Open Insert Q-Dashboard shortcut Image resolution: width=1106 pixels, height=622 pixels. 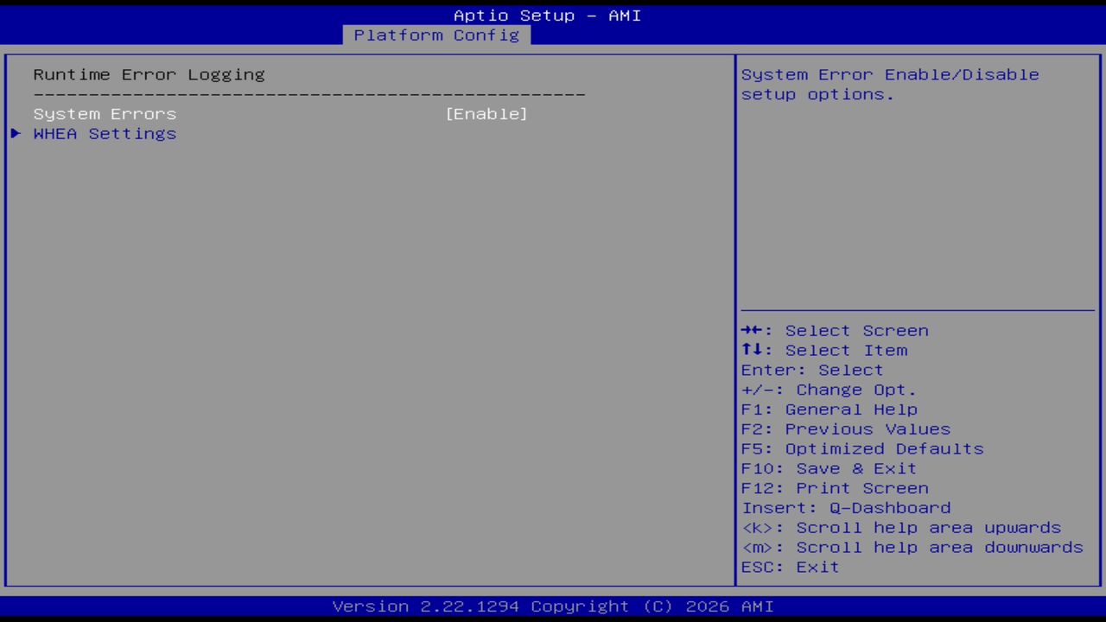[846, 508]
